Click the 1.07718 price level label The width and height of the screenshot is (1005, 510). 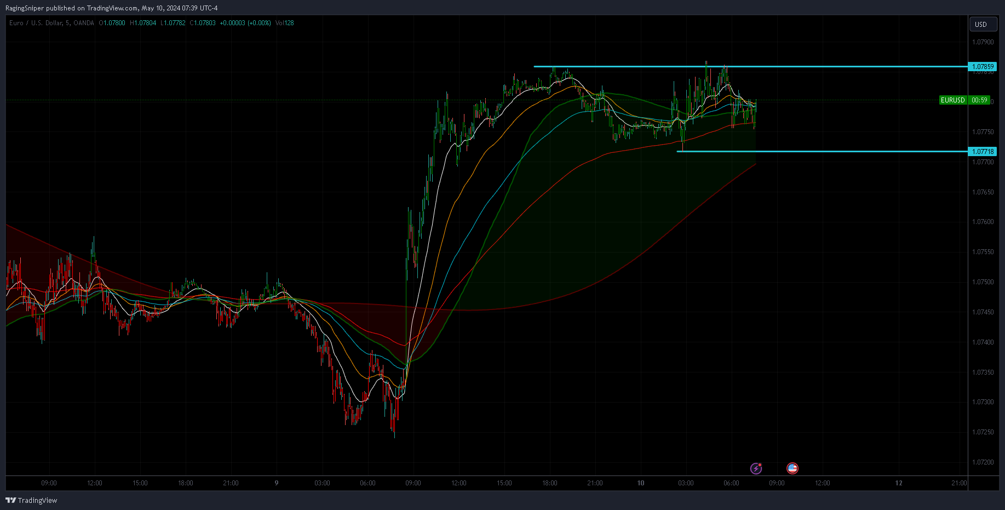click(983, 152)
